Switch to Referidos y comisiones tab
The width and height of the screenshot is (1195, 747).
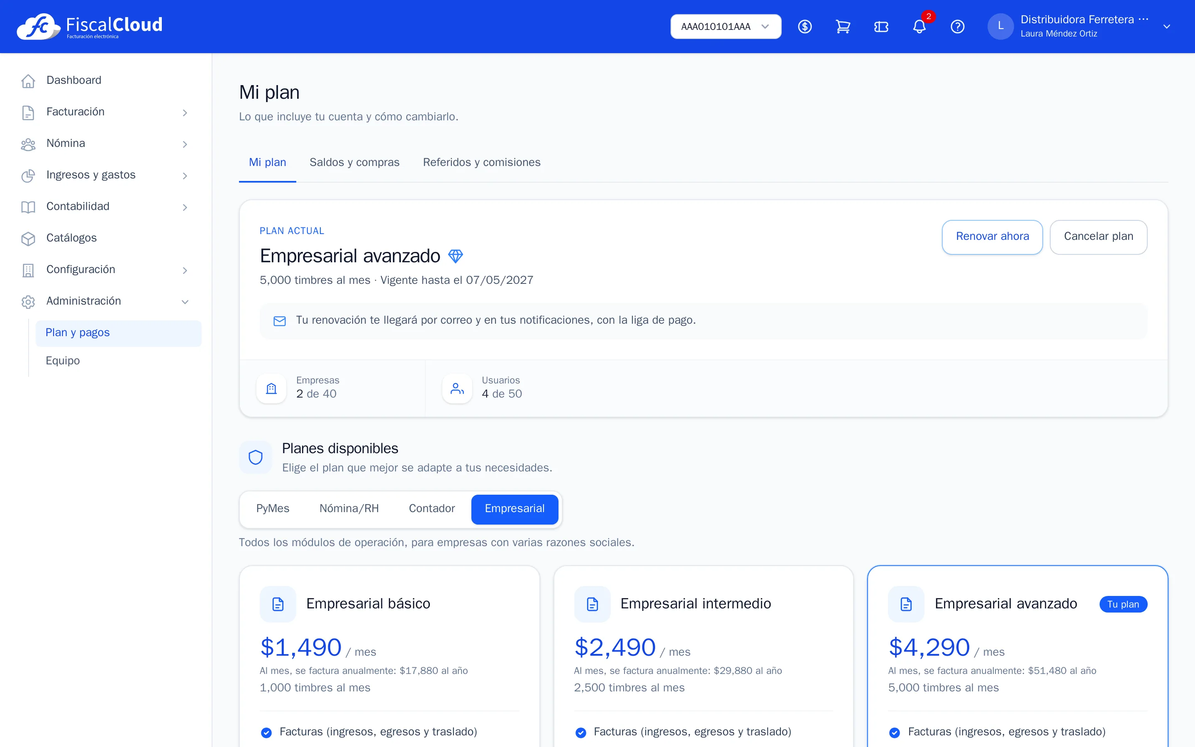click(x=481, y=163)
